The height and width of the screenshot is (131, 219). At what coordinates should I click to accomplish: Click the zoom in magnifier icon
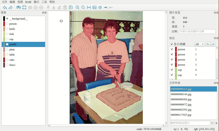coord(77,7)
